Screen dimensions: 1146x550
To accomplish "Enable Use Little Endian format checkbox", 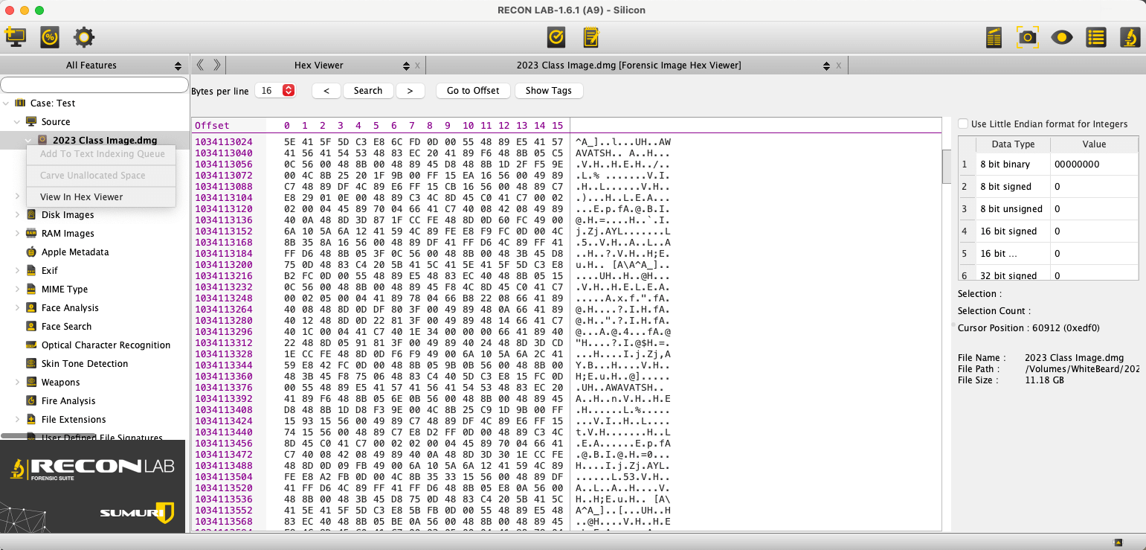I will point(964,124).
